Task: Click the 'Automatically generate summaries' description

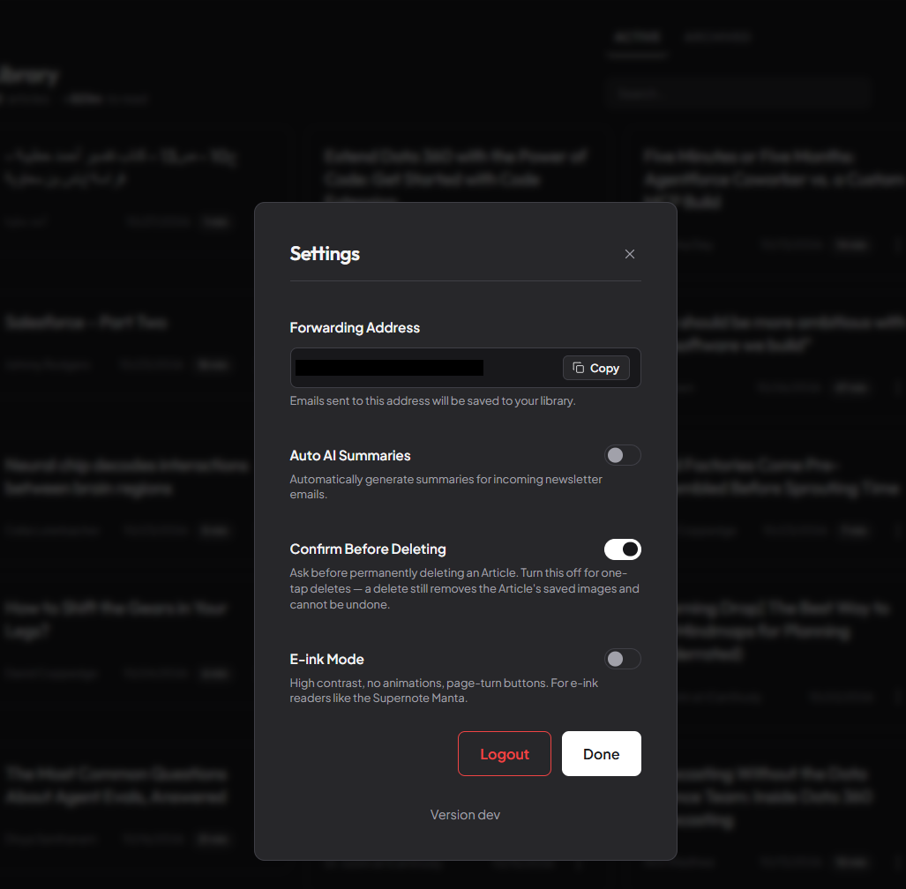Action: tap(446, 486)
